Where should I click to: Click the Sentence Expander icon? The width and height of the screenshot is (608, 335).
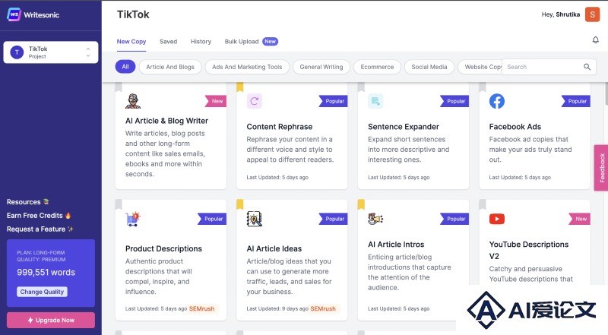pos(375,101)
